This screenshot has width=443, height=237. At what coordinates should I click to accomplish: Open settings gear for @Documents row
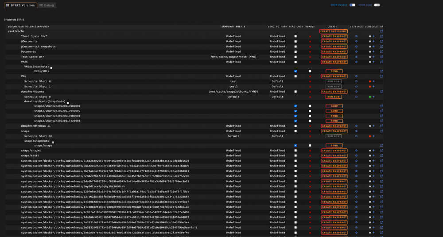(356, 42)
